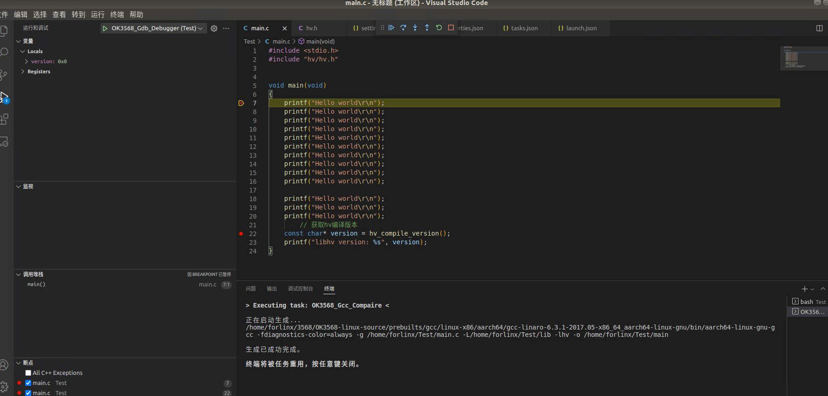Start debugging with the green play icon
Viewport: 828px width, 396px height.
click(x=105, y=28)
